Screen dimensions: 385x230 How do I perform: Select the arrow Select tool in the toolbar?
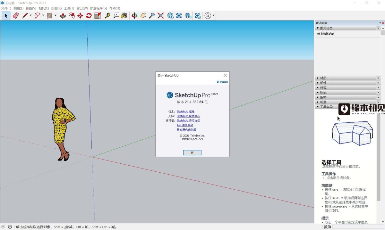pos(6,15)
